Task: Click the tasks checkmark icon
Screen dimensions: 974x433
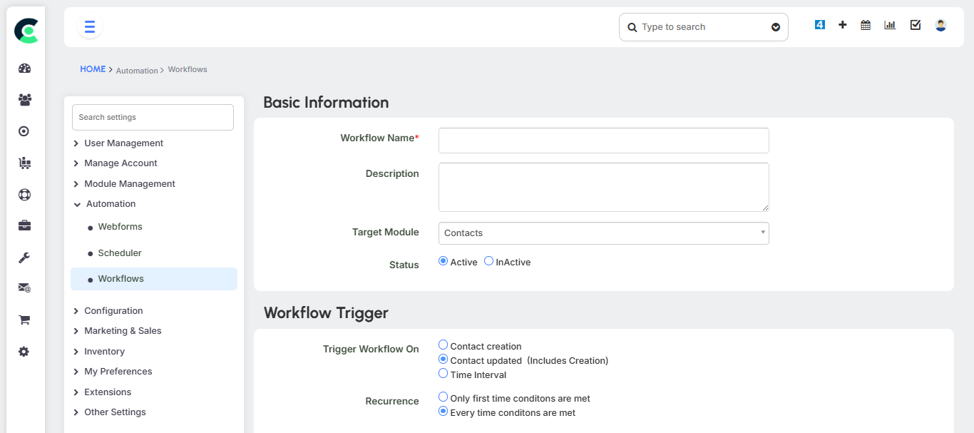Action: [916, 25]
